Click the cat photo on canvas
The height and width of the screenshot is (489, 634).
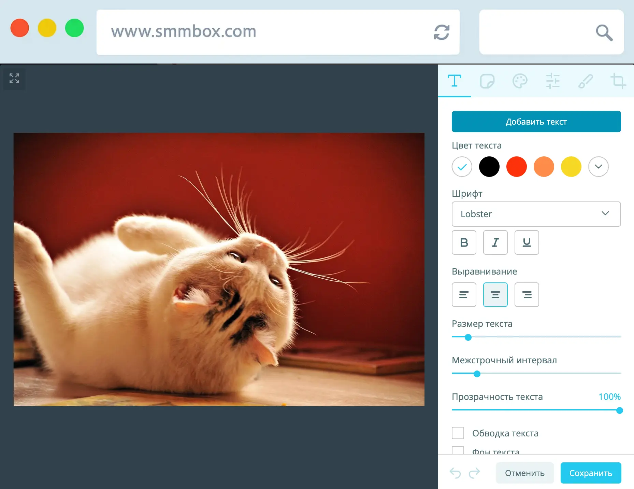[219, 269]
